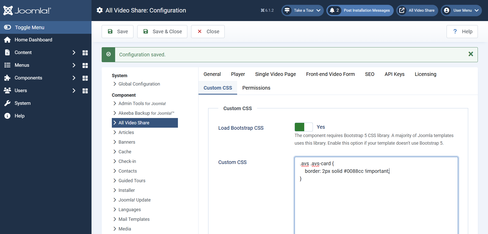This screenshot has height=234, width=488.
Task: Open Articles configuration
Action: [x=126, y=132]
